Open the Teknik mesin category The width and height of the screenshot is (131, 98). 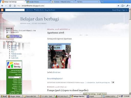16,54
